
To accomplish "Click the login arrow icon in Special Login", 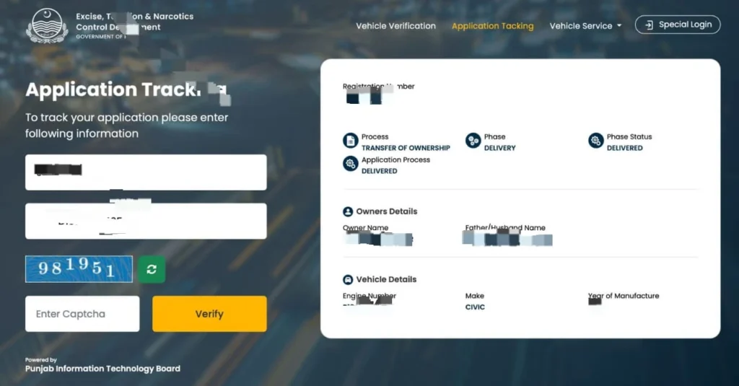I will click(x=649, y=25).
